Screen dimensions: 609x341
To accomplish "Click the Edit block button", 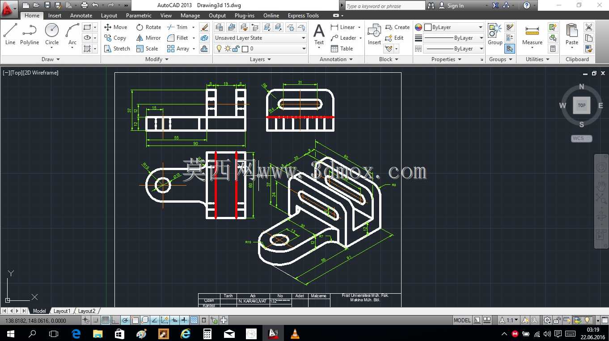I will click(395, 38).
